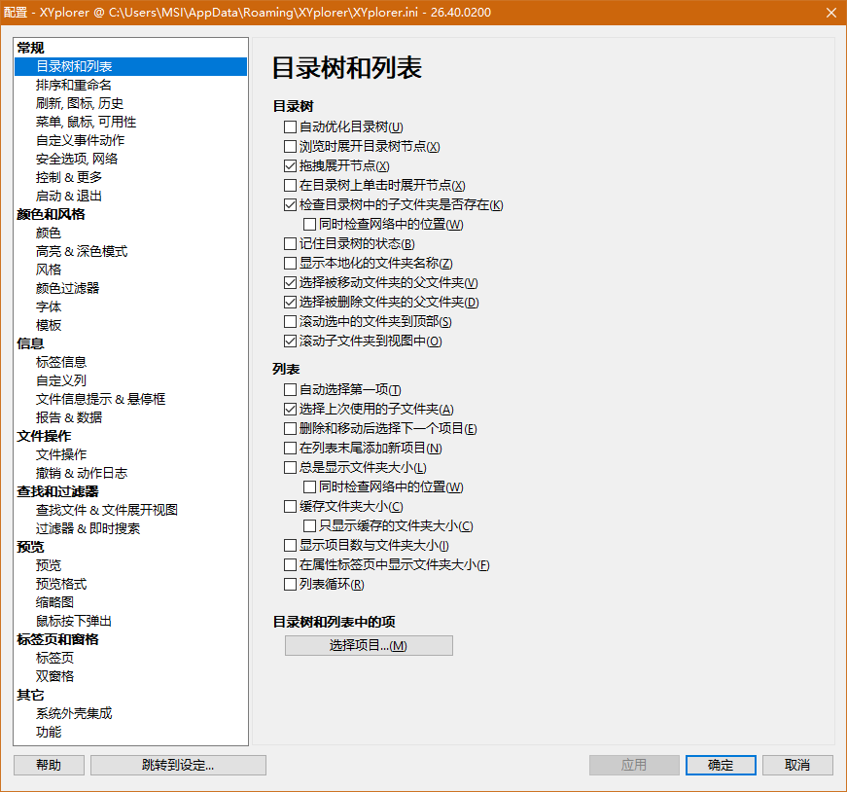
Task: Enable 列表循环 option
Action: 289,584
